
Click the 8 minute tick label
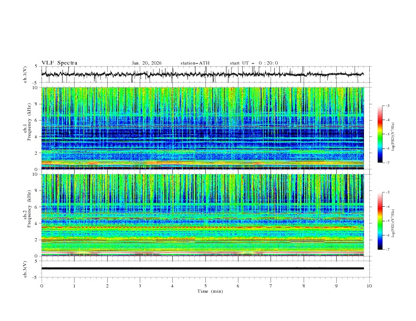click(x=304, y=285)
